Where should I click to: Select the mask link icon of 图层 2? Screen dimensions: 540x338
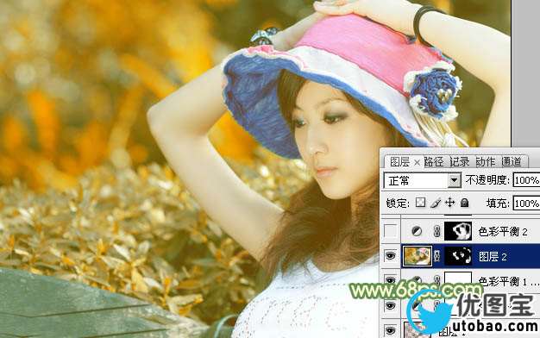tap(436, 256)
